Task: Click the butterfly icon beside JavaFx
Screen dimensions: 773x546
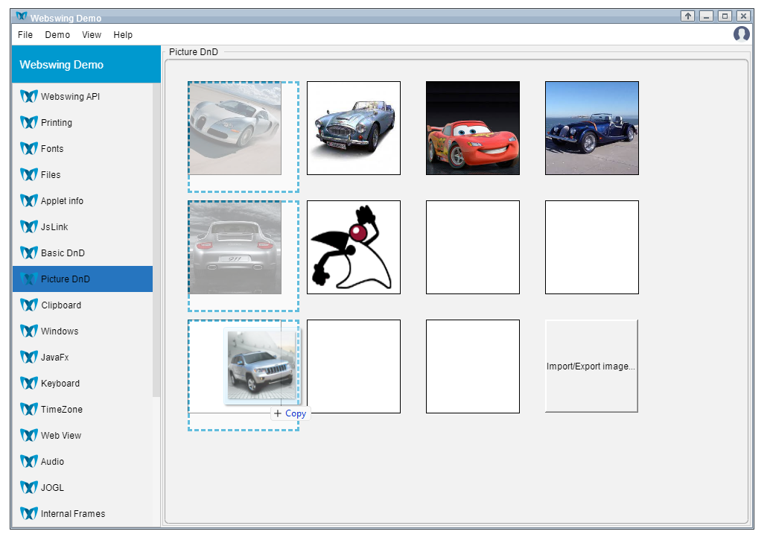Action: (x=29, y=357)
